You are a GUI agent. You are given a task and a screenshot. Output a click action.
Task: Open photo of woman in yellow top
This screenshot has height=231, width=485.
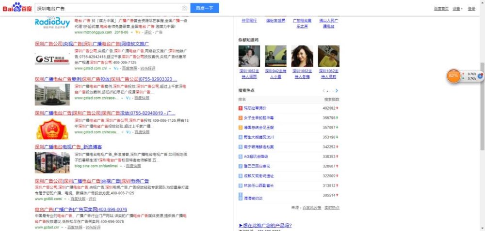pyautogui.click(x=328, y=56)
